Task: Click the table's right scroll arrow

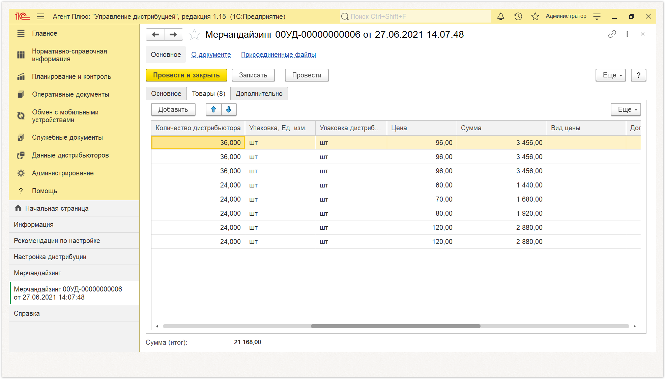Action: pyautogui.click(x=635, y=326)
